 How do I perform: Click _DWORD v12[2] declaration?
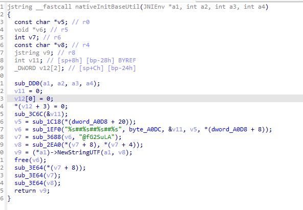point(39,68)
